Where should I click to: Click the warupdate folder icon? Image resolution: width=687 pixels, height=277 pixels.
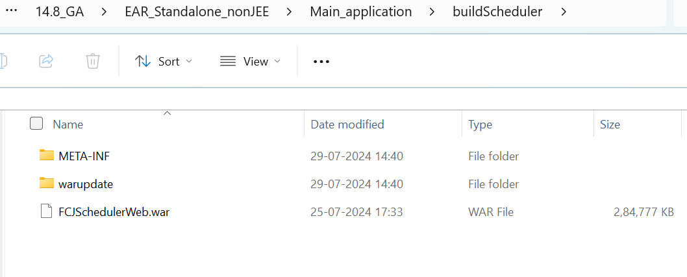point(46,184)
